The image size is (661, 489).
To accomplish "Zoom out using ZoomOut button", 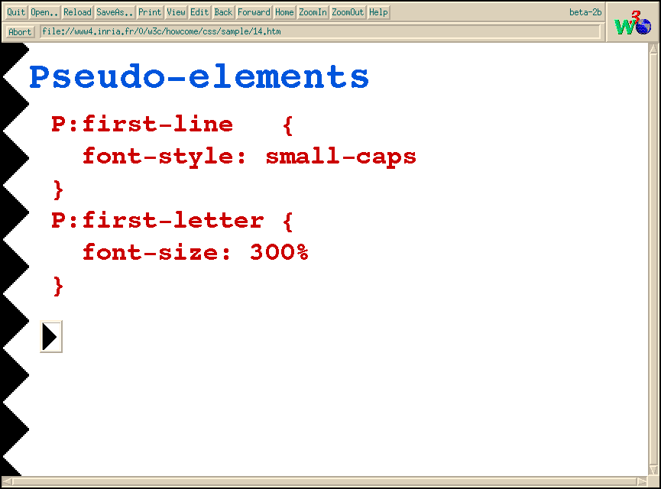I will pos(348,12).
